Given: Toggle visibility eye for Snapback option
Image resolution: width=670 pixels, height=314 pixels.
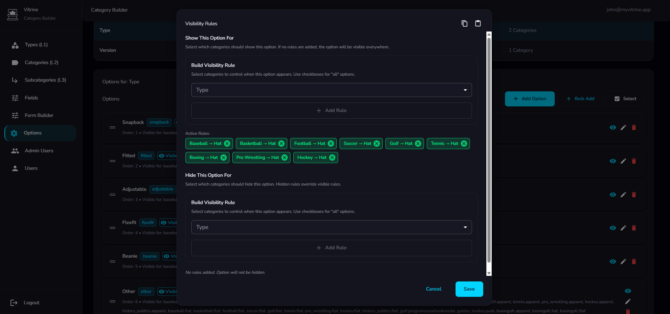Looking at the screenshot, I should (x=613, y=127).
